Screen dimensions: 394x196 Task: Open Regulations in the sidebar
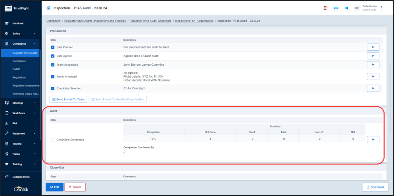pos(19,77)
